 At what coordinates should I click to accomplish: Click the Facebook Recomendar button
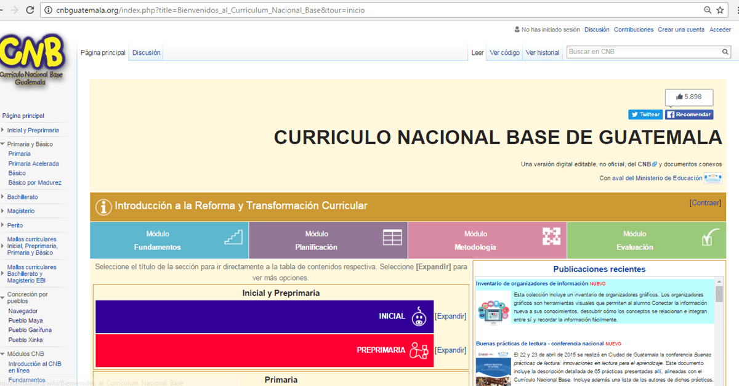pos(689,115)
